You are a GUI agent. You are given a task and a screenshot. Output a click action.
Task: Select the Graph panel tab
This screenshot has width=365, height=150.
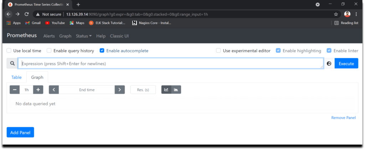pyautogui.click(x=37, y=77)
